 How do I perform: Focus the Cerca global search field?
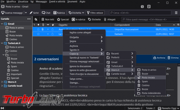[140, 13]
